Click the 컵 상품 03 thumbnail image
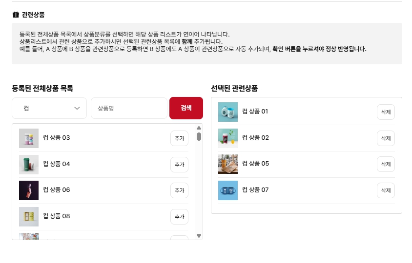This screenshot has width=412, height=263. point(29,138)
